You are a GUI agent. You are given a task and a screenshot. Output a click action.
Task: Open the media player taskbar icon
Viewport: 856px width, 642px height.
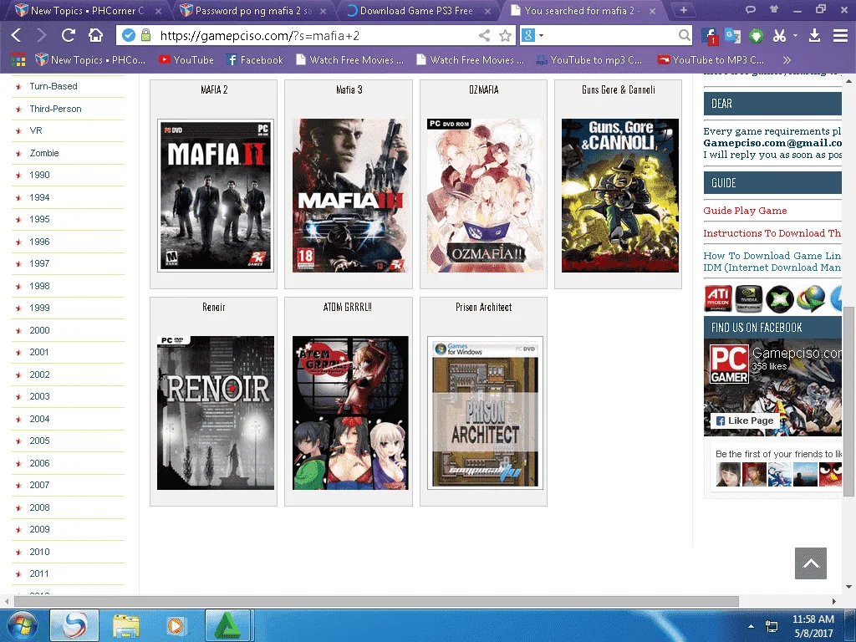(x=176, y=625)
